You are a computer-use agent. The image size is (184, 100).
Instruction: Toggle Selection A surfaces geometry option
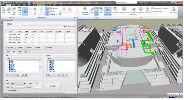7,75
